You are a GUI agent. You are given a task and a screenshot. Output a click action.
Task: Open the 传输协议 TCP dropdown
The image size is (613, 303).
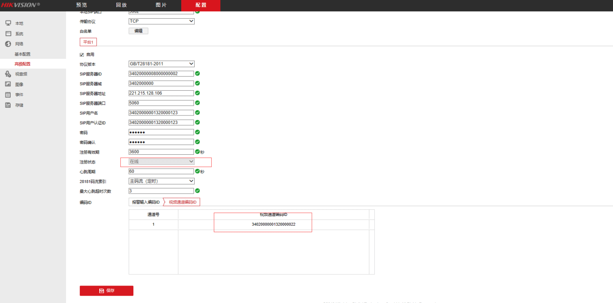point(161,21)
